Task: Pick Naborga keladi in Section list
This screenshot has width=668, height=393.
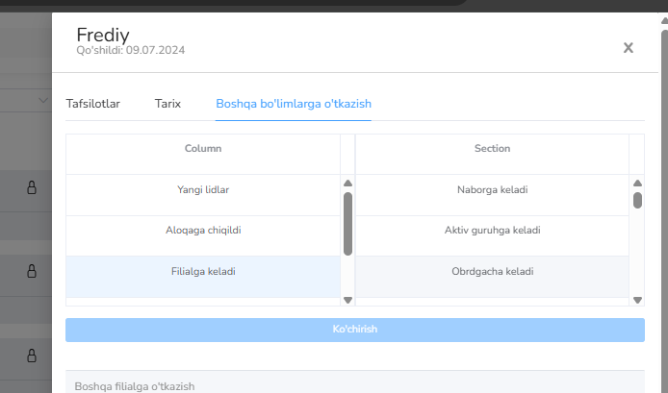Action: pyautogui.click(x=492, y=189)
